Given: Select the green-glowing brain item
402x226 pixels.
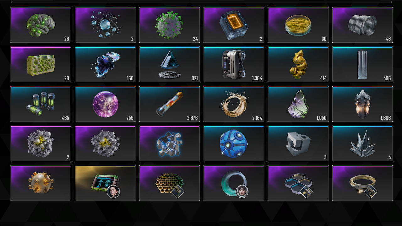Looking at the screenshot, I should (41, 25).
